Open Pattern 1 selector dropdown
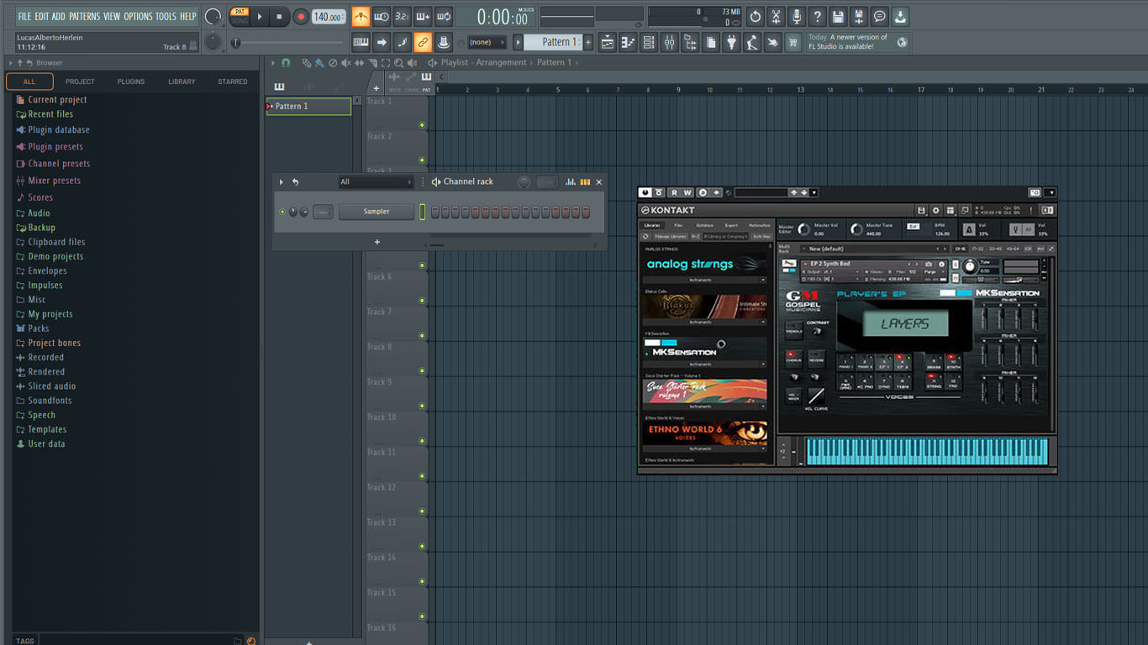Screen dimensions: 1148x645 point(553,42)
